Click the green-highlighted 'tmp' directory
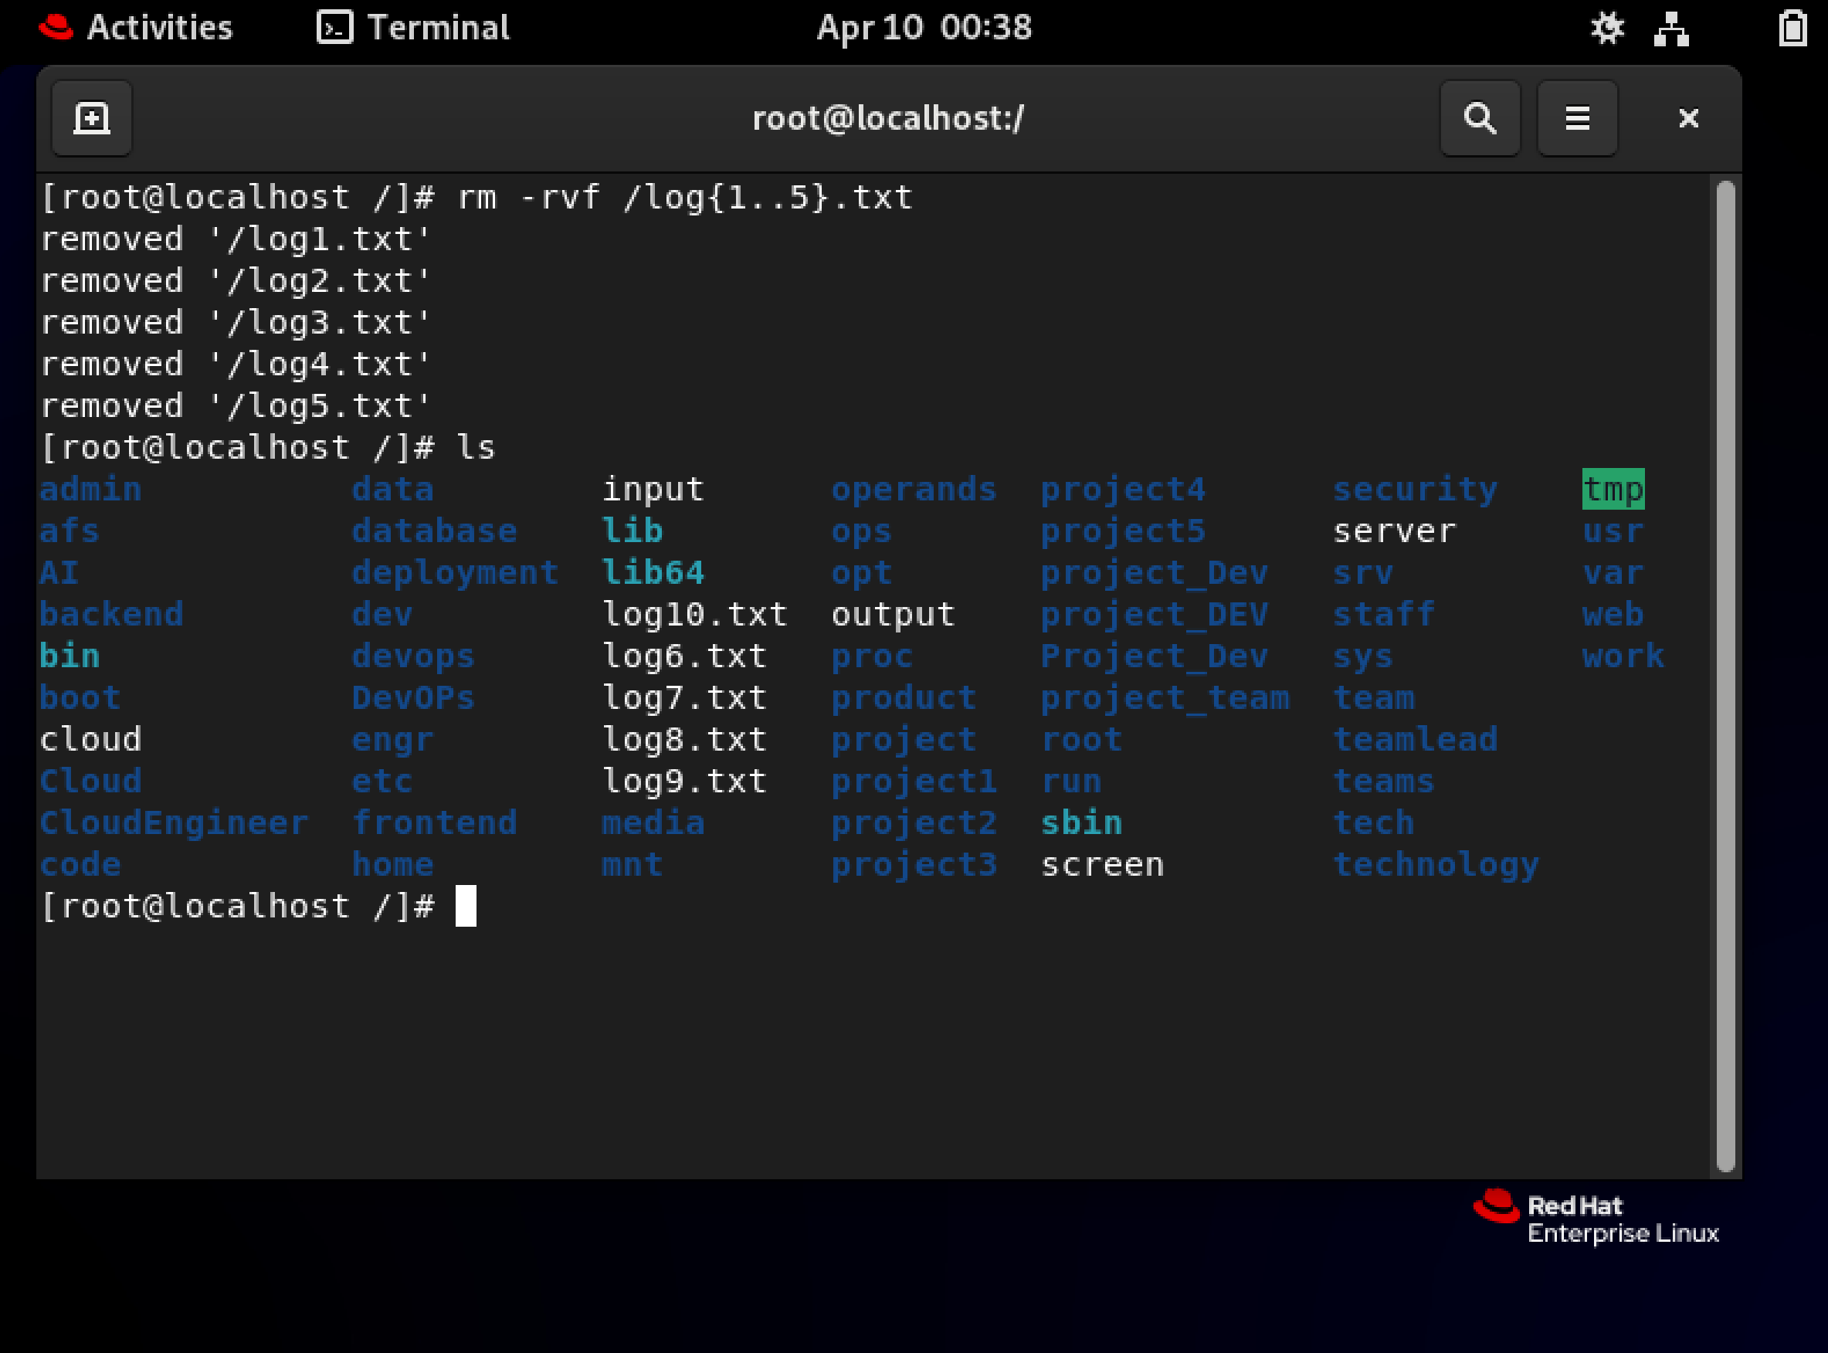This screenshot has height=1353, width=1828. [x=1613, y=490]
